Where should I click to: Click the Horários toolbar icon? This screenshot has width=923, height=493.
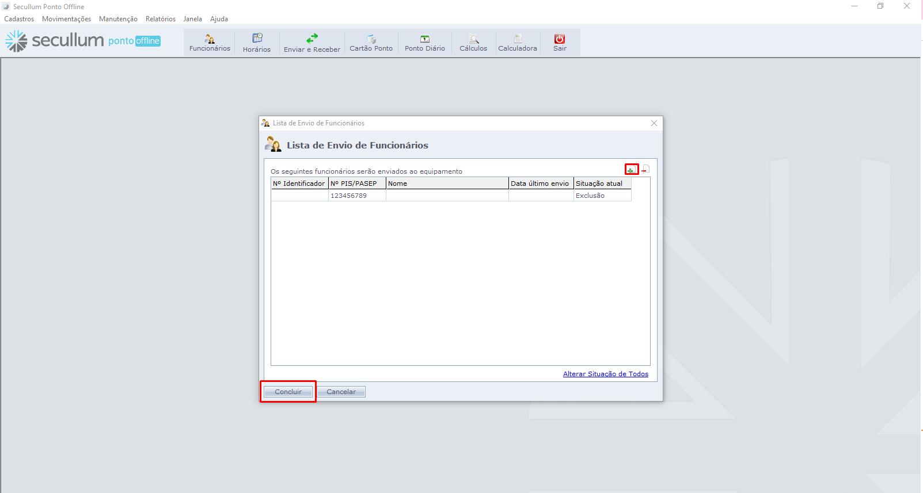click(257, 43)
